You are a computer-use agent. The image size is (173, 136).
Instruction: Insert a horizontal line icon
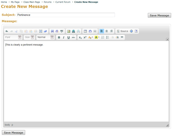pos(95,31)
